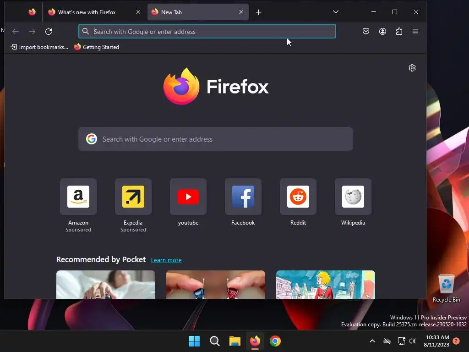This screenshot has width=469, height=352.
Task: Reload the current page
Action: coord(49,32)
